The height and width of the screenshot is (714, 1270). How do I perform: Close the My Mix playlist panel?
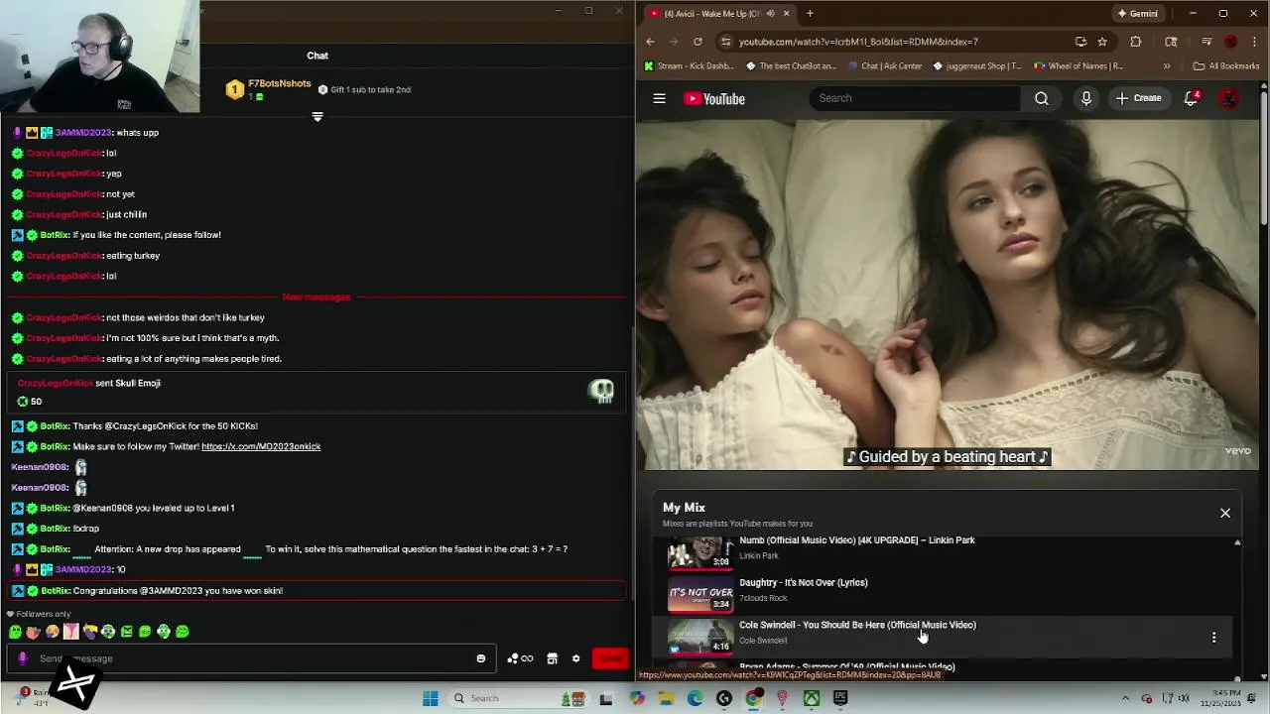pos(1225,513)
